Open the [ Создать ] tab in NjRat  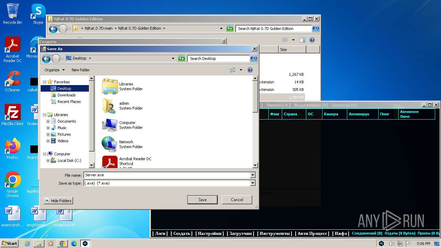pos(182,234)
